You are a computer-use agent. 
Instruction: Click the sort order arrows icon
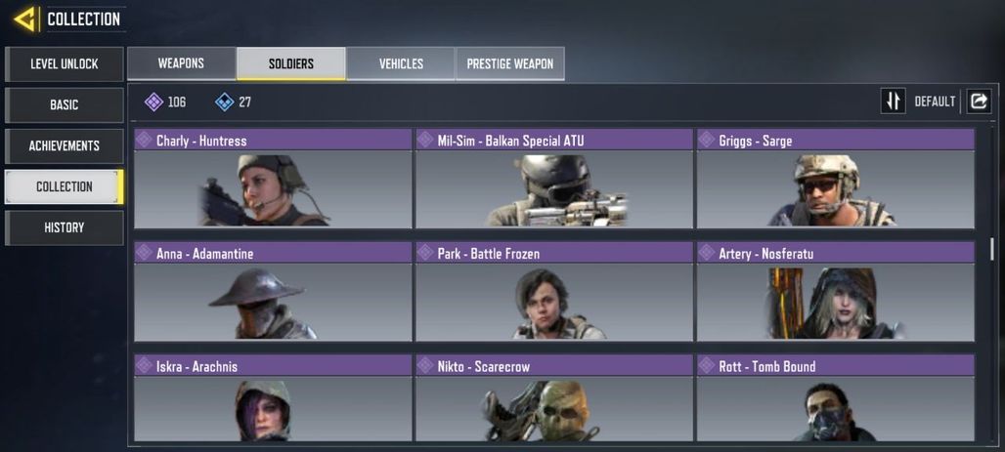(x=893, y=102)
